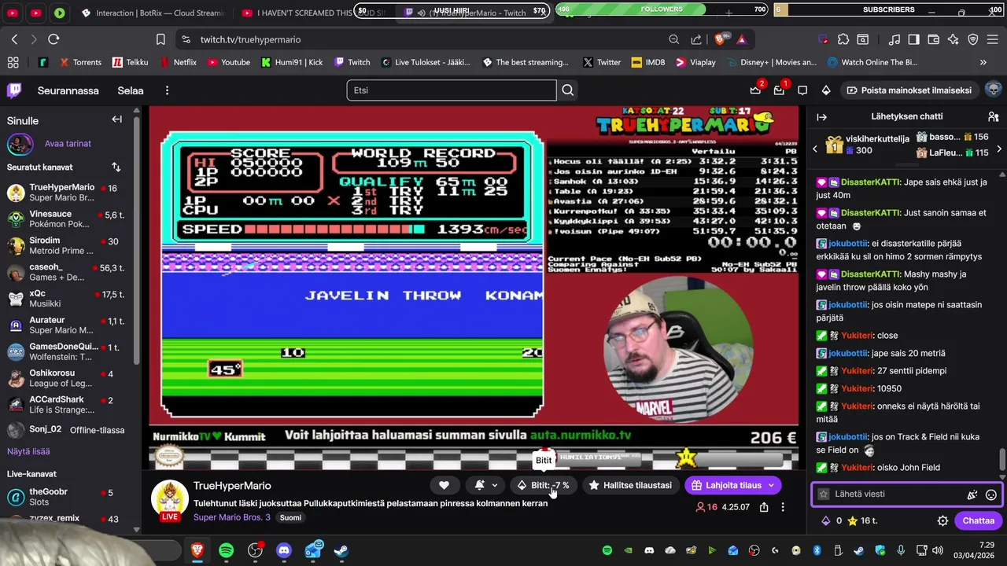The image size is (1007, 566).
Task: Open Discord from the taskbar
Action: point(284,550)
